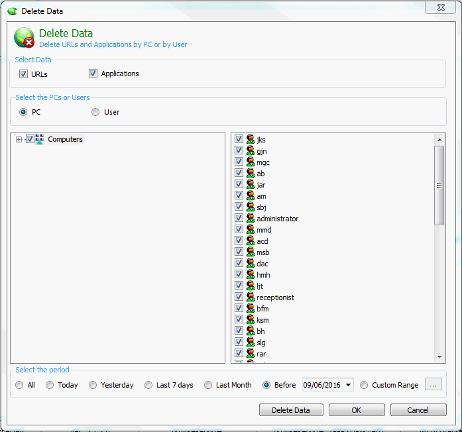462x432 pixels.
Task: Untick the checkbox for administrator
Action: pyautogui.click(x=239, y=217)
